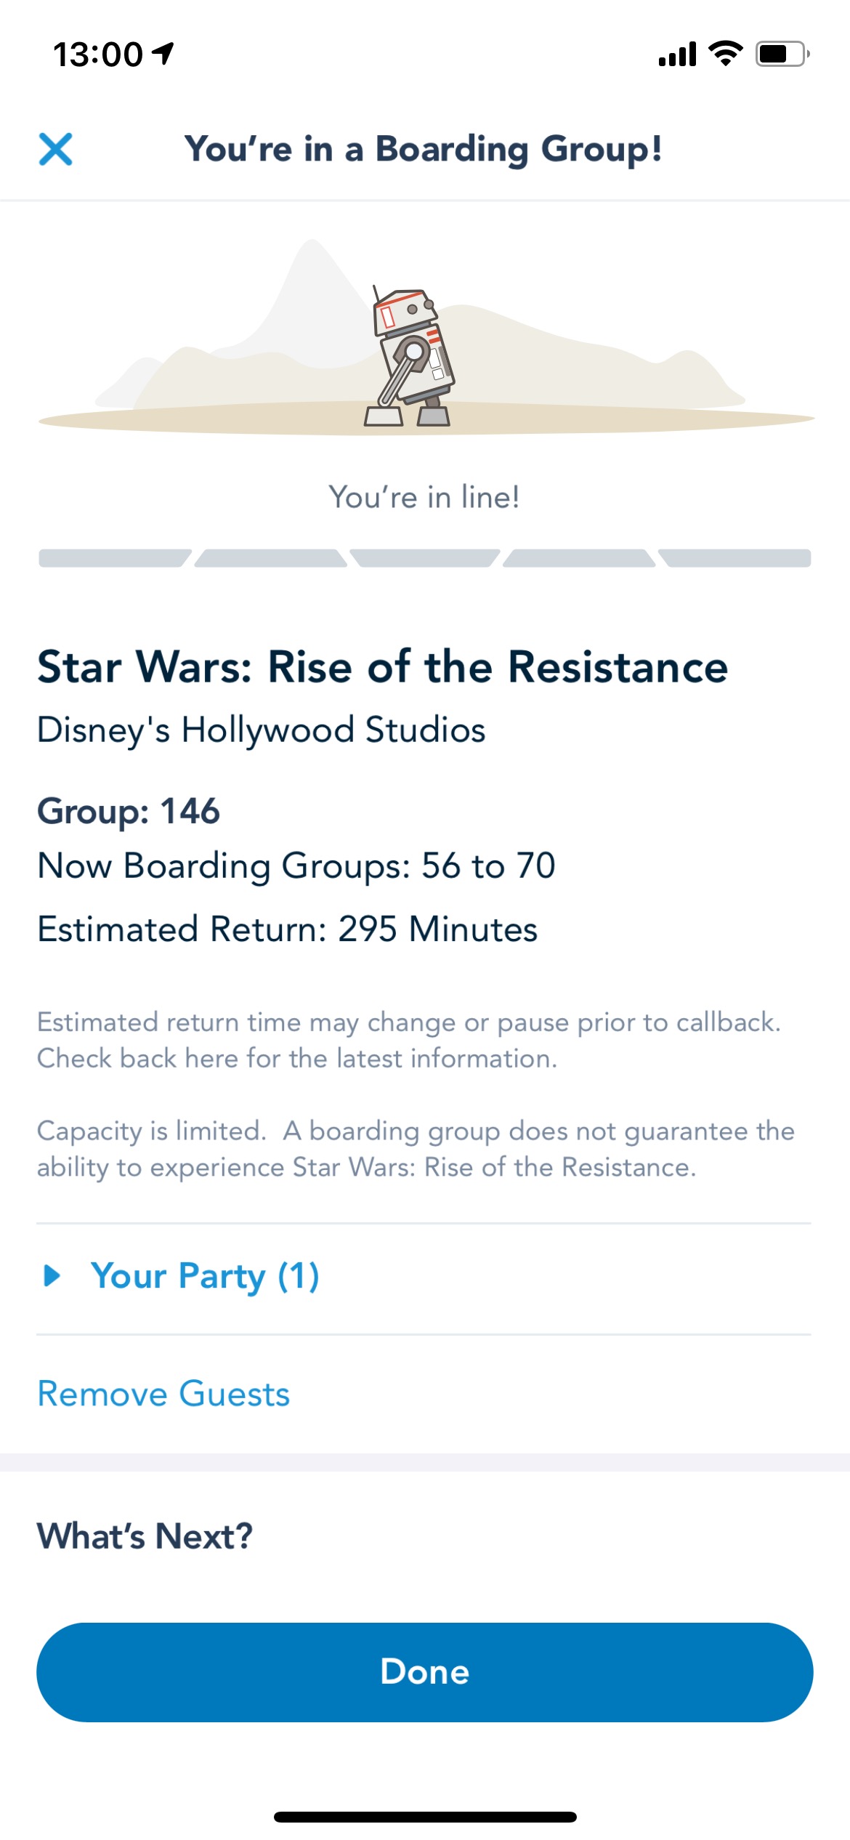Tap the 13:00 clock in status bar

[x=98, y=55]
